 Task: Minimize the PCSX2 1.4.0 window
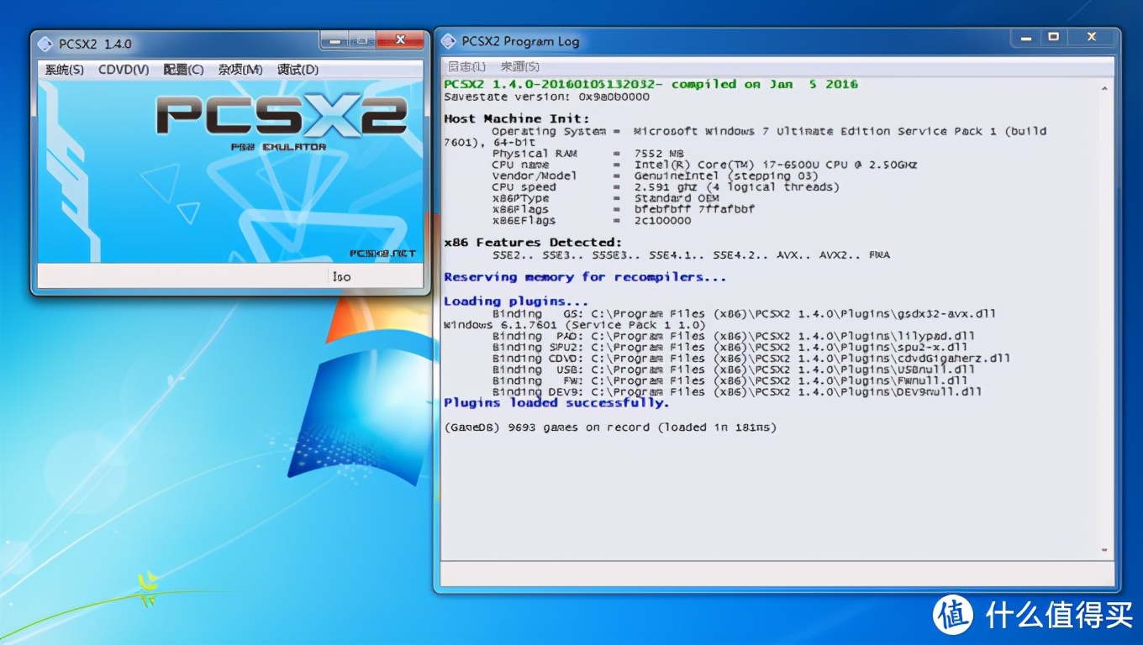(x=334, y=39)
